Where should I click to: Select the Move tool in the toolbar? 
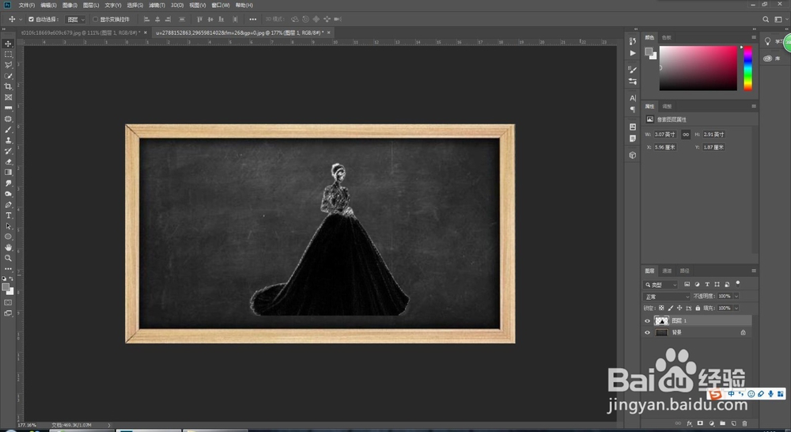pyautogui.click(x=9, y=44)
